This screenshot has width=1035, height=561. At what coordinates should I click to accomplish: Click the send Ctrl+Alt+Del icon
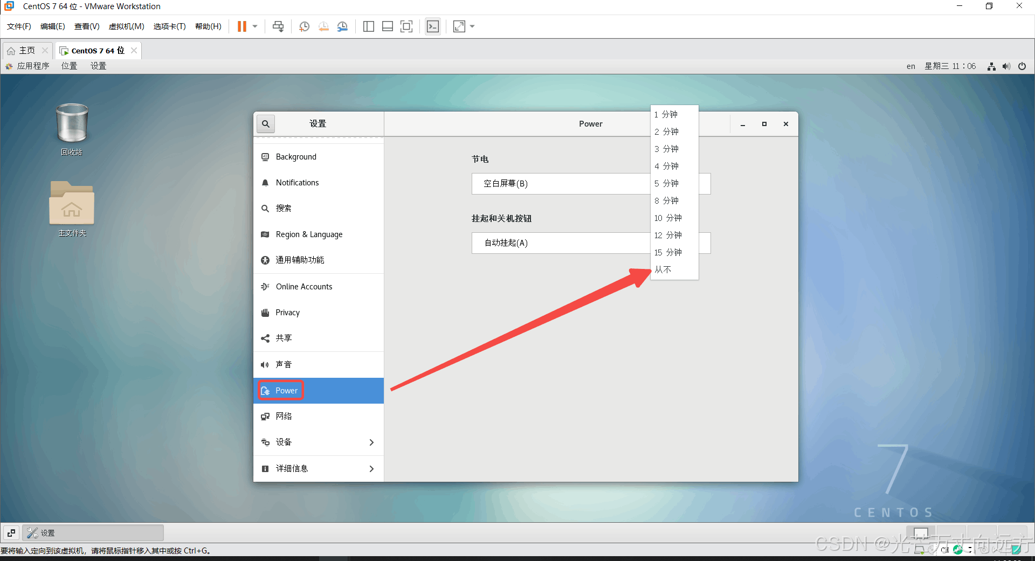coord(278,26)
